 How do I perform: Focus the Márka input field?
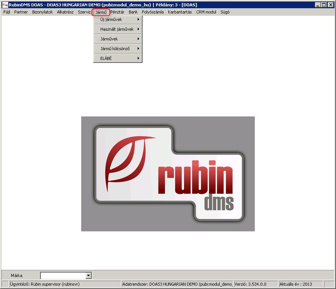pyautogui.click(x=63, y=276)
